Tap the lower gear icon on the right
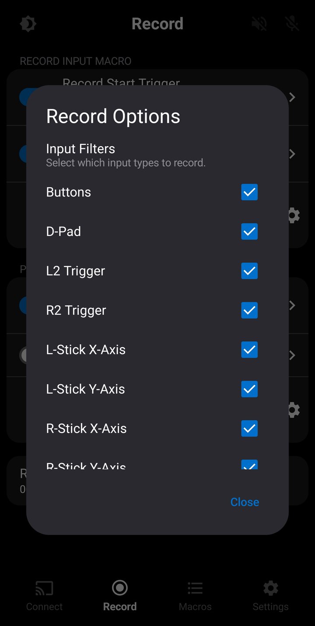 point(293,410)
